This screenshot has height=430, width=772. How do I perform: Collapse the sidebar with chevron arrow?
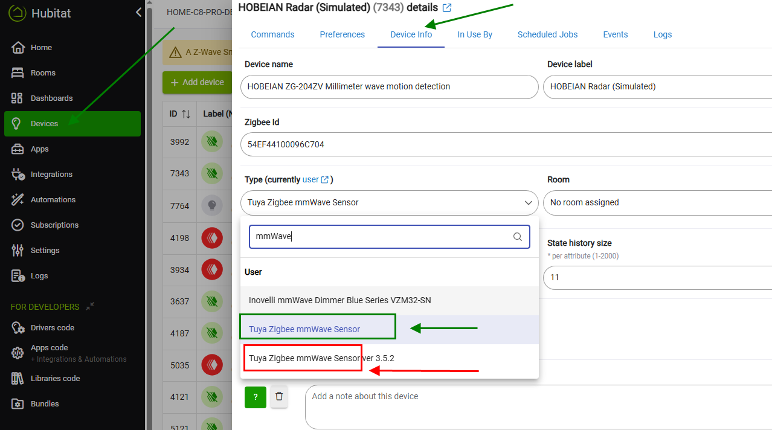pyautogui.click(x=138, y=12)
